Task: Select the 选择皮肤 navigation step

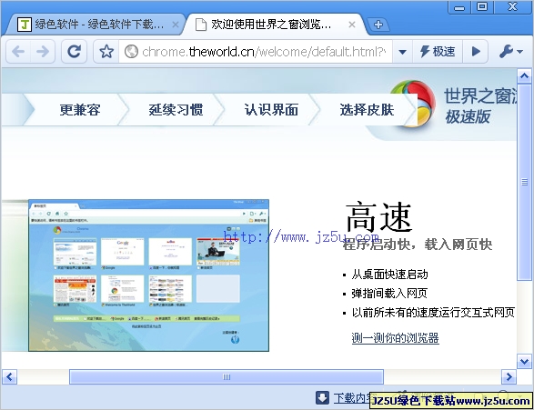Action: 367,110
